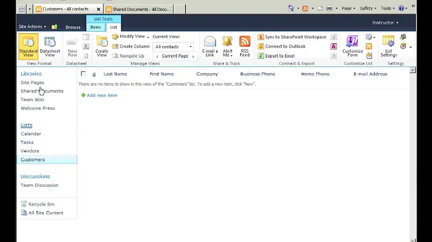This screenshot has height=242, width=432.
Task: Open the Site Actions menu
Action: [32, 27]
